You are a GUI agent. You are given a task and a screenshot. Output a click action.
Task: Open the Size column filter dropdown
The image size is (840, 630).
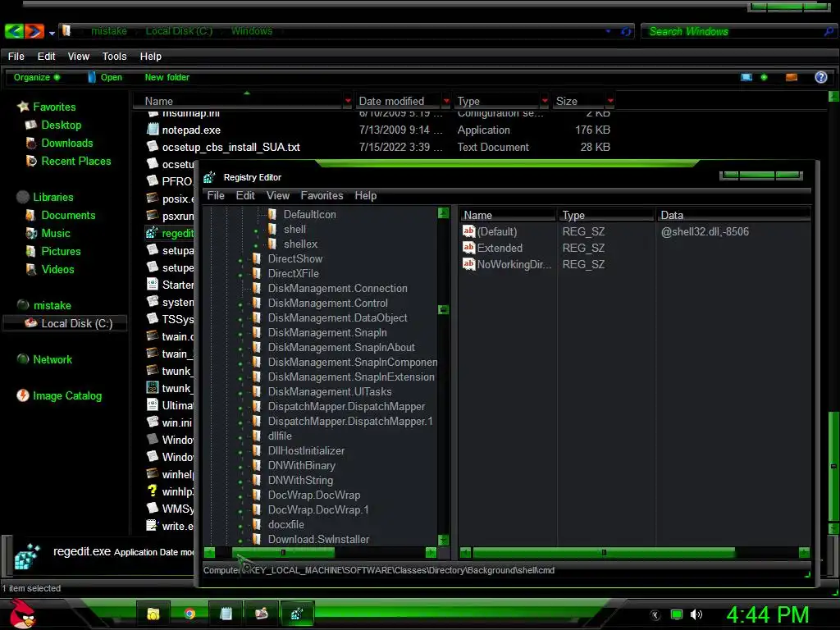pyautogui.click(x=610, y=101)
